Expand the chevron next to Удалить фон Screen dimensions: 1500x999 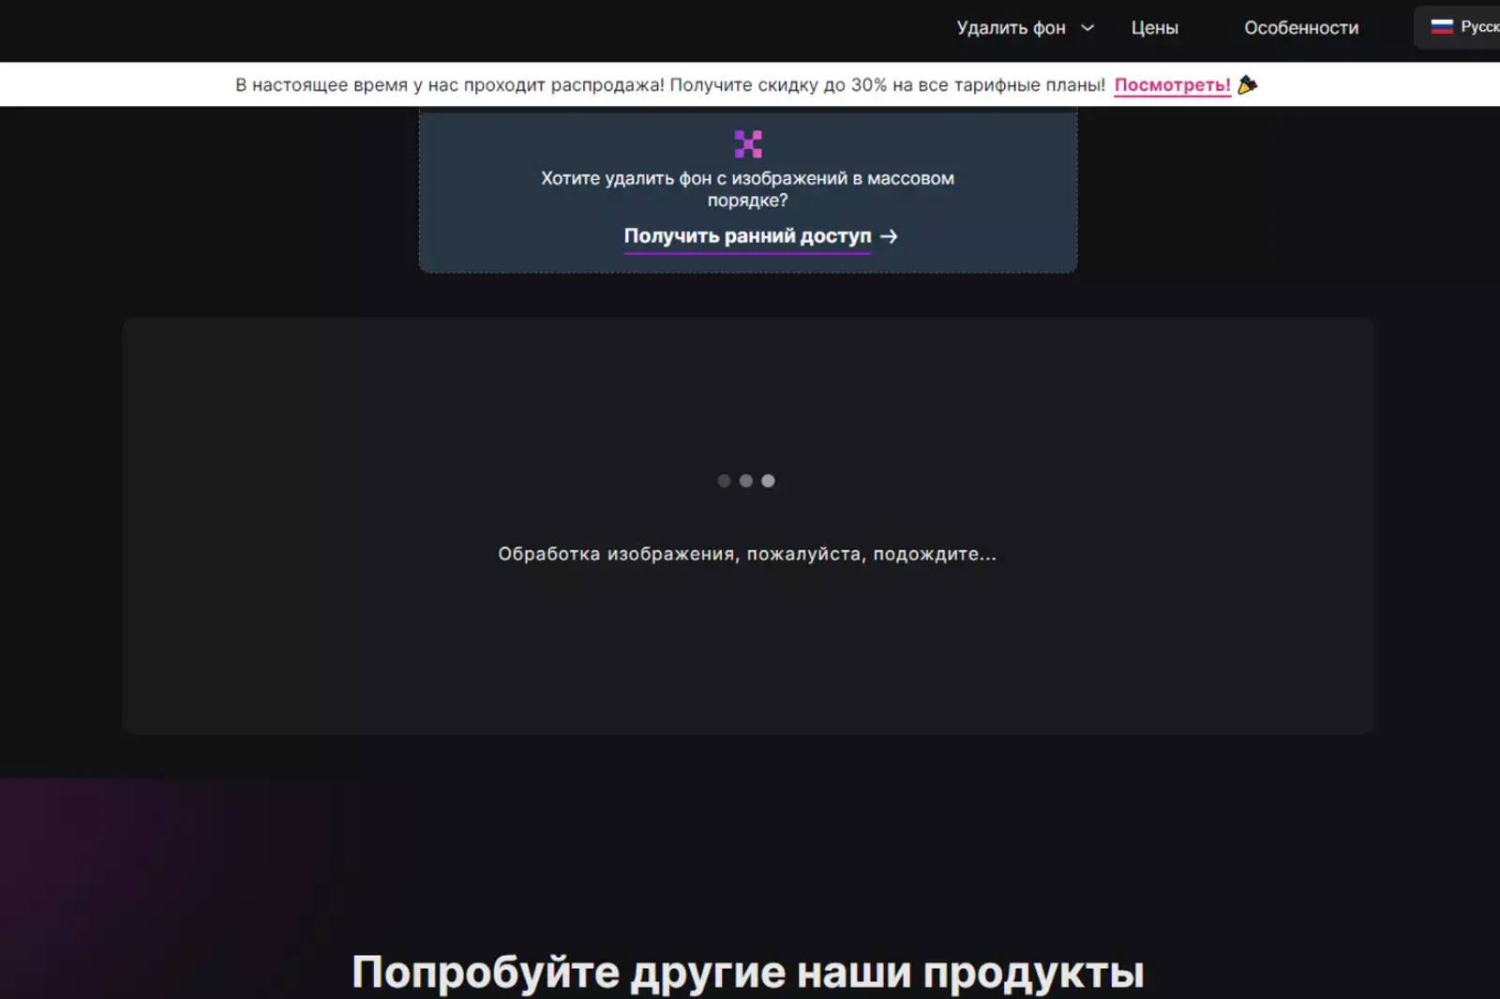click(1087, 28)
